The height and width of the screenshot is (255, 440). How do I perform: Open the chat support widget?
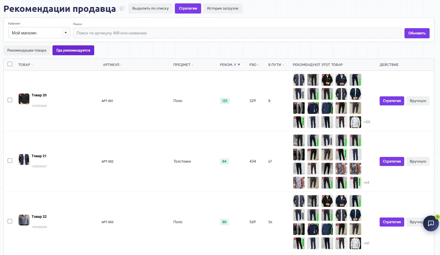click(x=431, y=223)
